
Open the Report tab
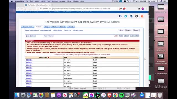(x=62, y=27)
